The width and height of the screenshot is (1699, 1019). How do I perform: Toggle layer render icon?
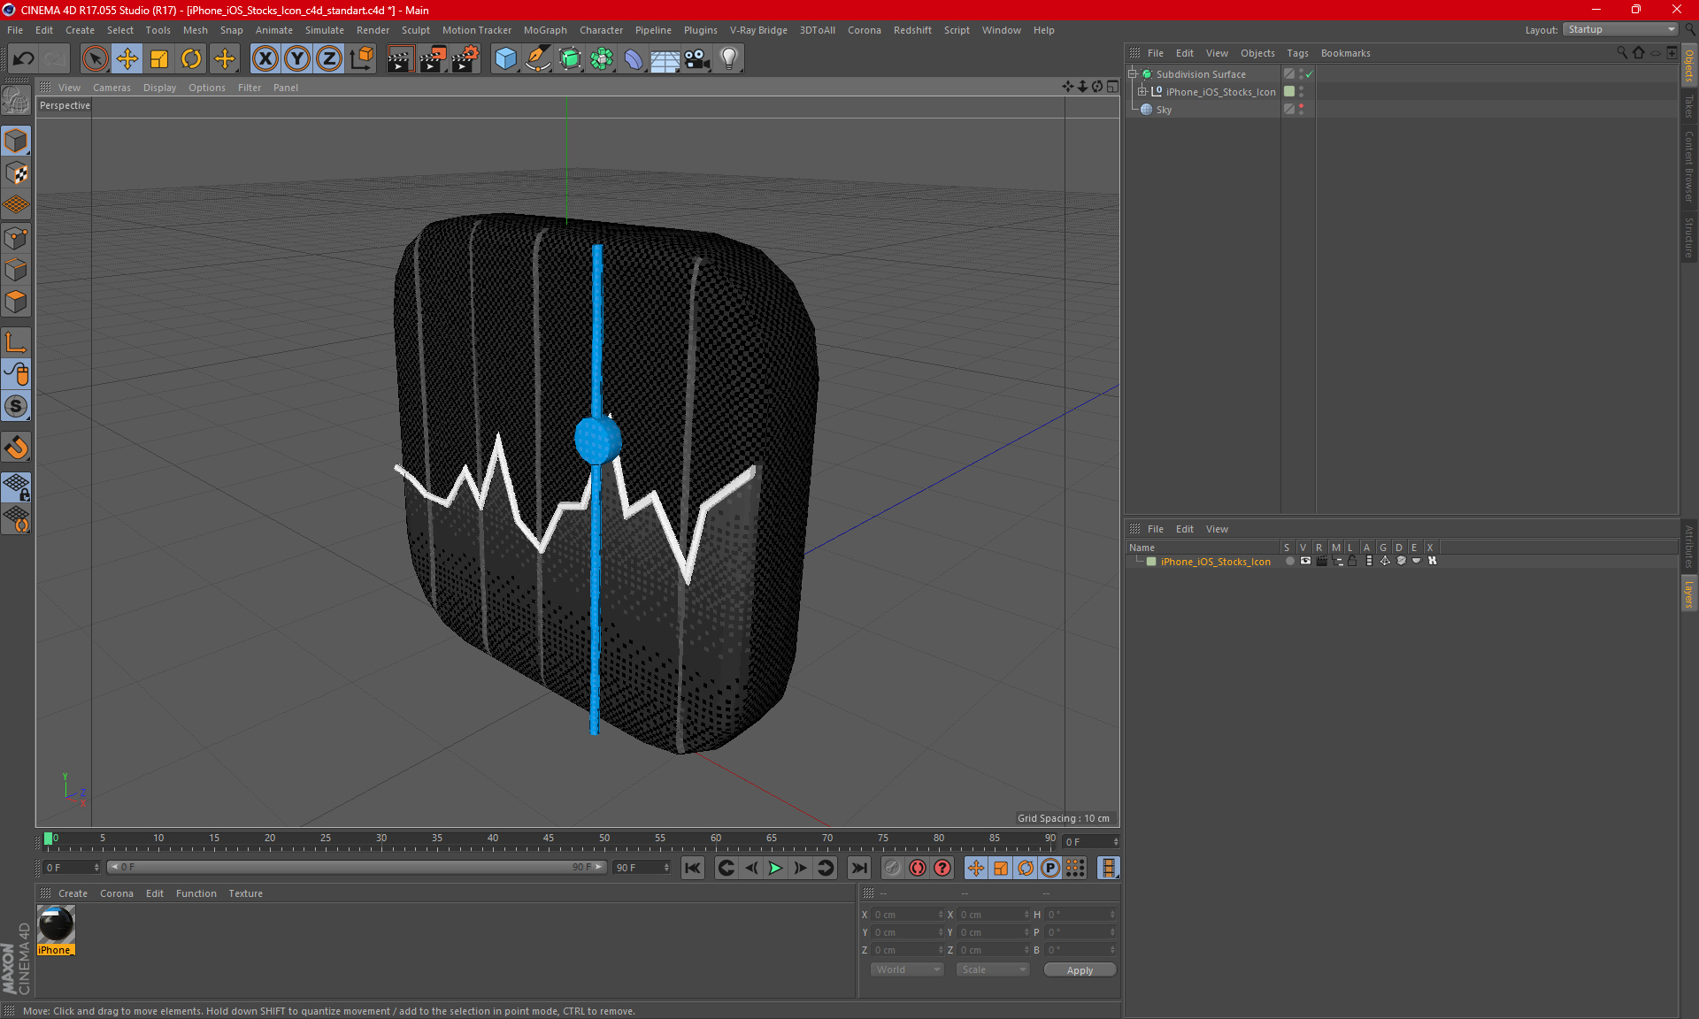(1321, 561)
